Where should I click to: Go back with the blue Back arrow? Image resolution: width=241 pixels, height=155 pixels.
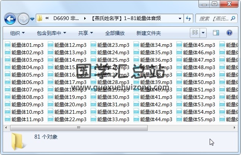point(10,19)
